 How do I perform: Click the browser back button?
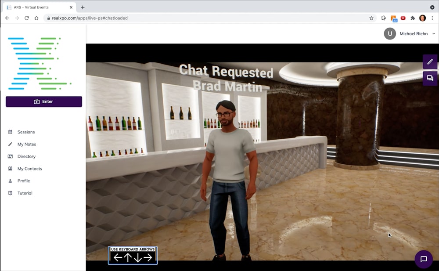7,18
